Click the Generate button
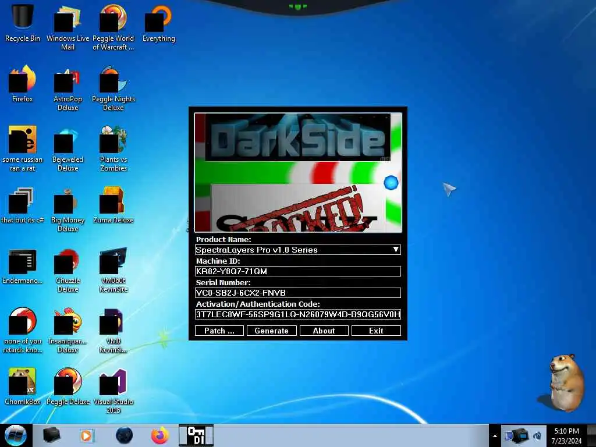 tap(271, 331)
